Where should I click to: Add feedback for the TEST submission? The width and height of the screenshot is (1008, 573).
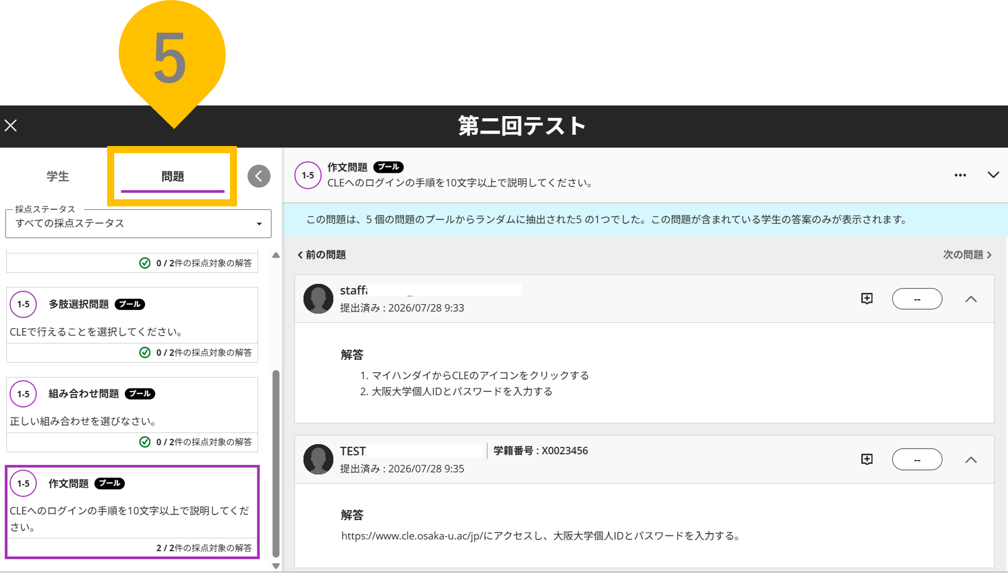[x=867, y=459]
